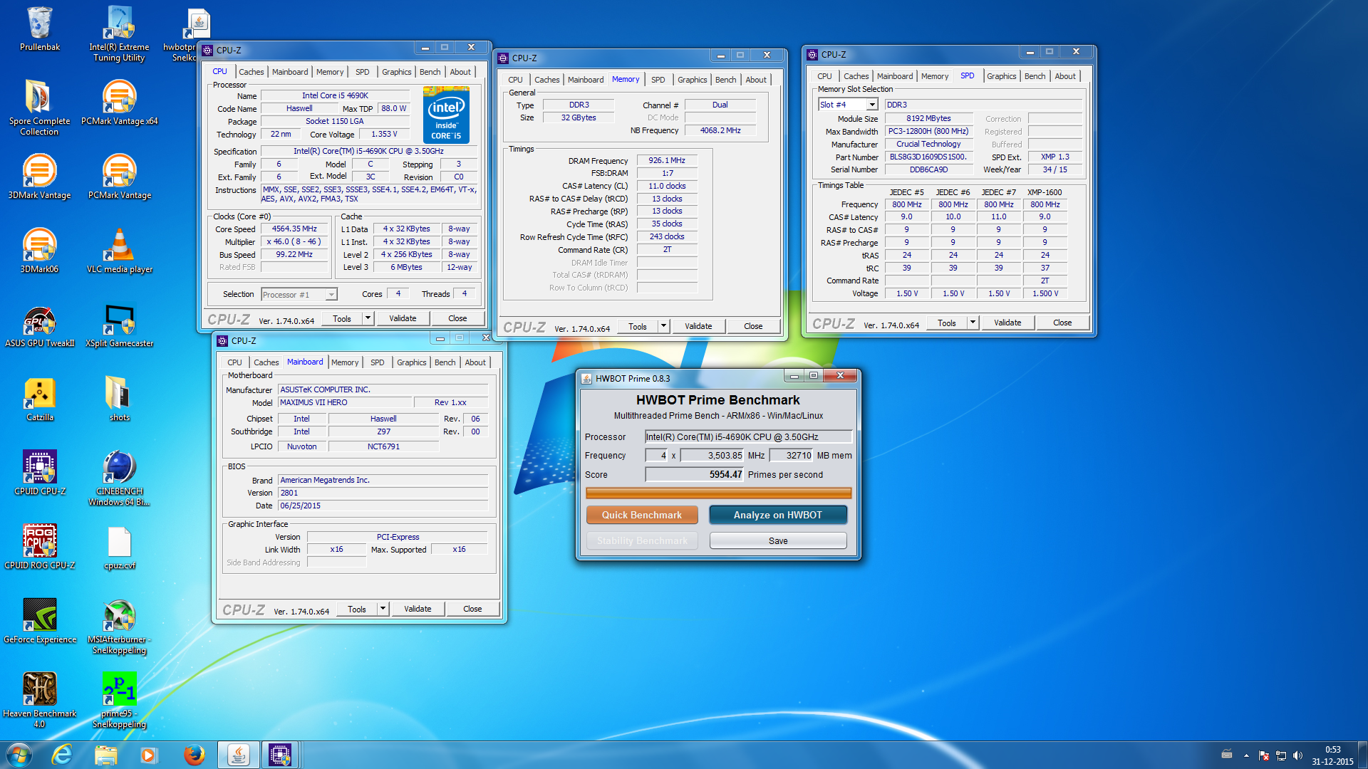The width and height of the screenshot is (1368, 769).
Task: Open Internet Explorer from taskbar
Action: pos(63,755)
